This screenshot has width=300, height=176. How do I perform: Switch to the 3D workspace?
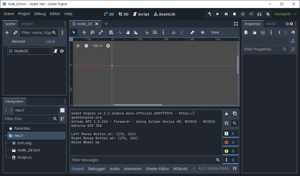point(123,14)
